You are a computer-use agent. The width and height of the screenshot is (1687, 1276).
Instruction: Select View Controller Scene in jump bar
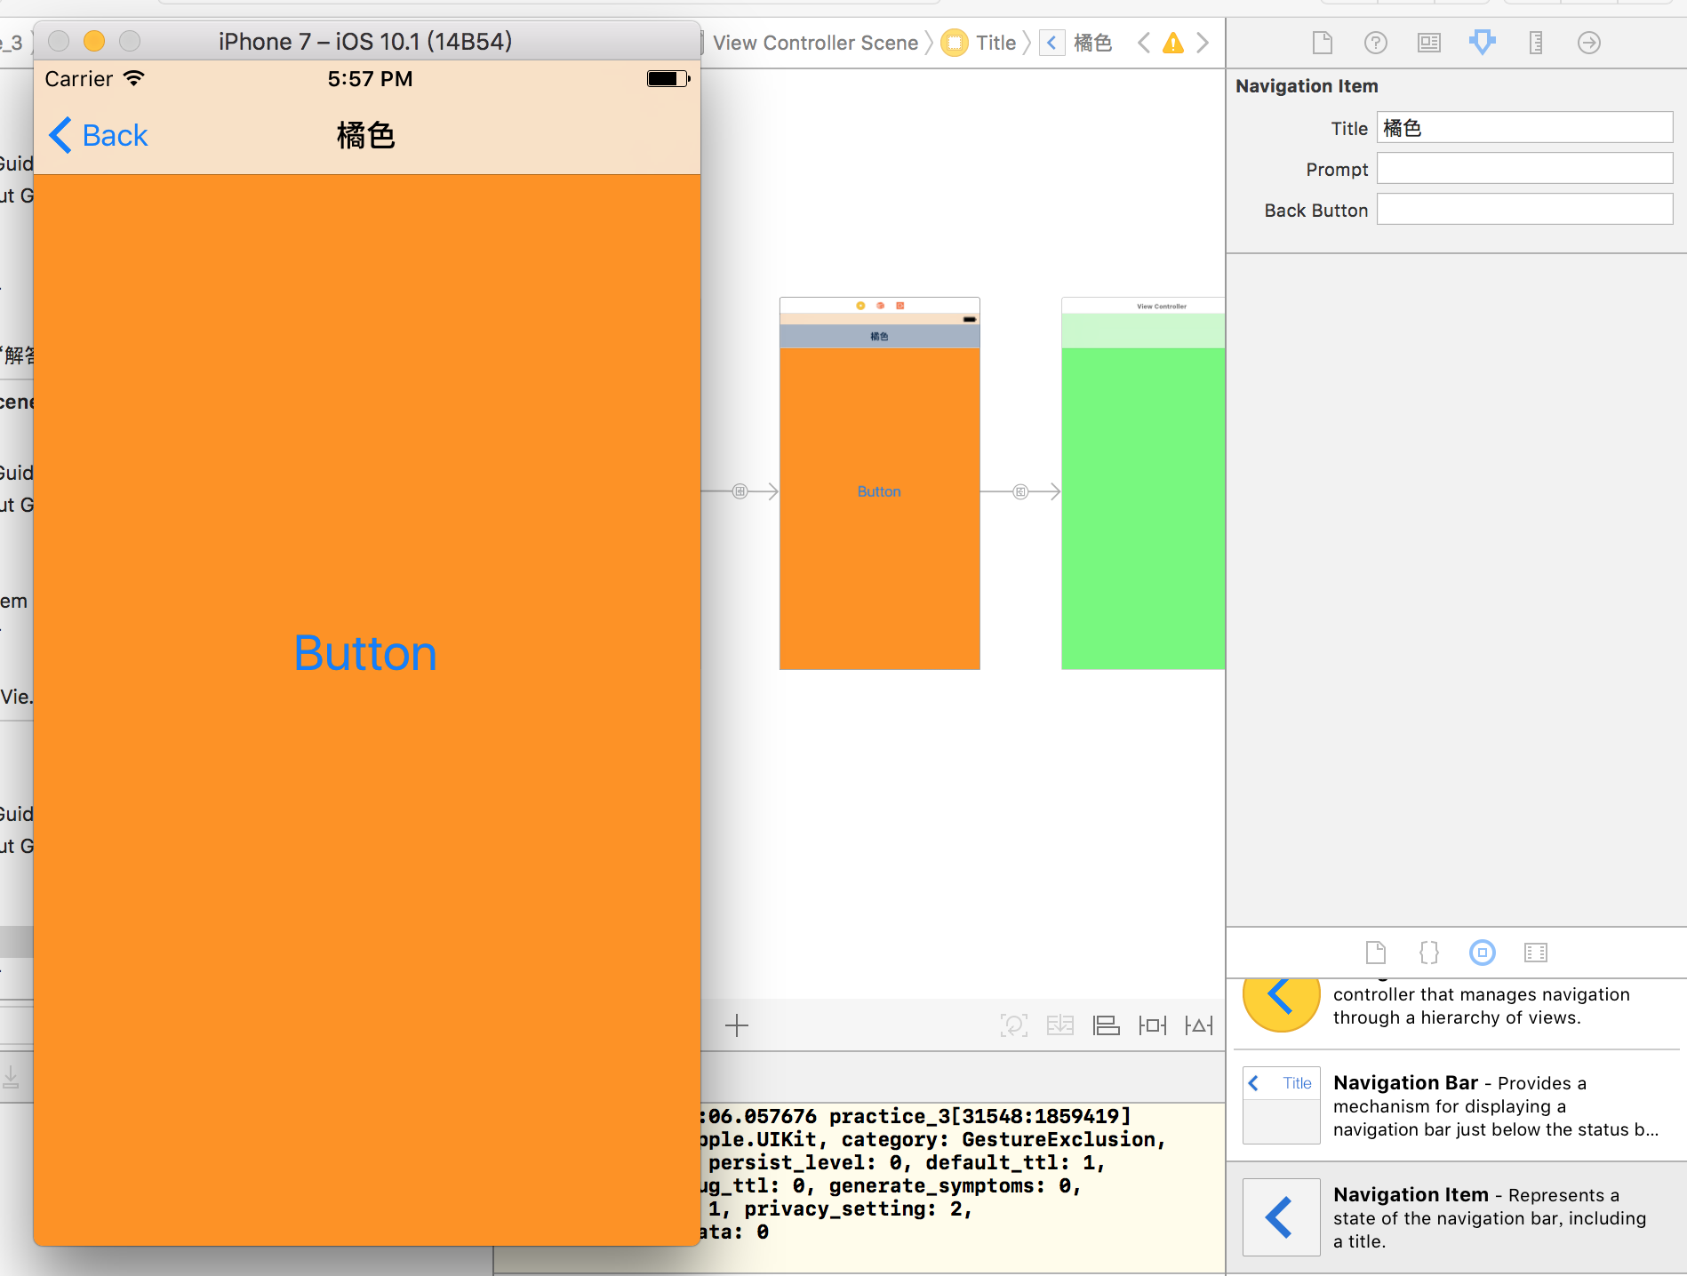pos(815,43)
